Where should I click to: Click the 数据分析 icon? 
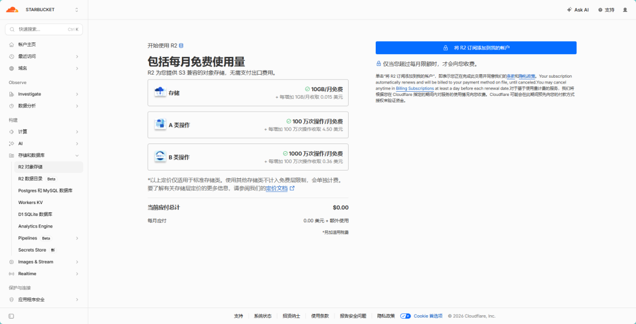tap(11, 106)
